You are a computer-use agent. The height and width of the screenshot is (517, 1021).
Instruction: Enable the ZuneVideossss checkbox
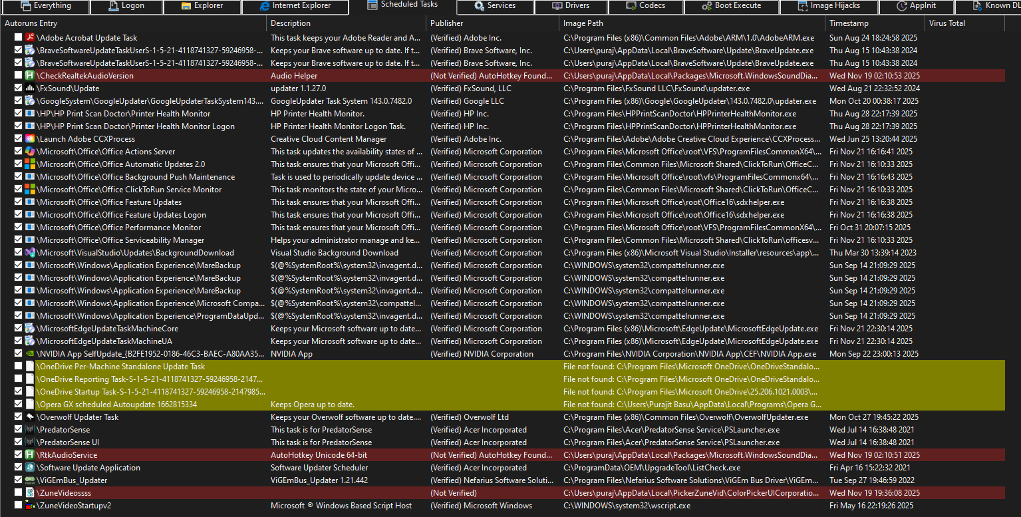pyautogui.click(x=18, y=493)
